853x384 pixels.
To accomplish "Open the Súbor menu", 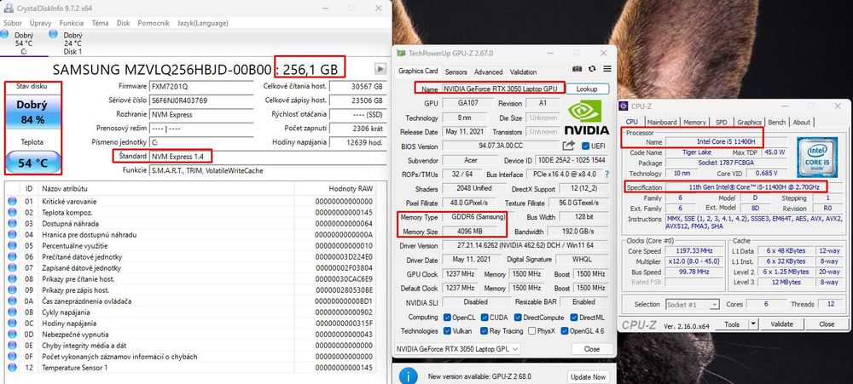I will click(13, 23).
